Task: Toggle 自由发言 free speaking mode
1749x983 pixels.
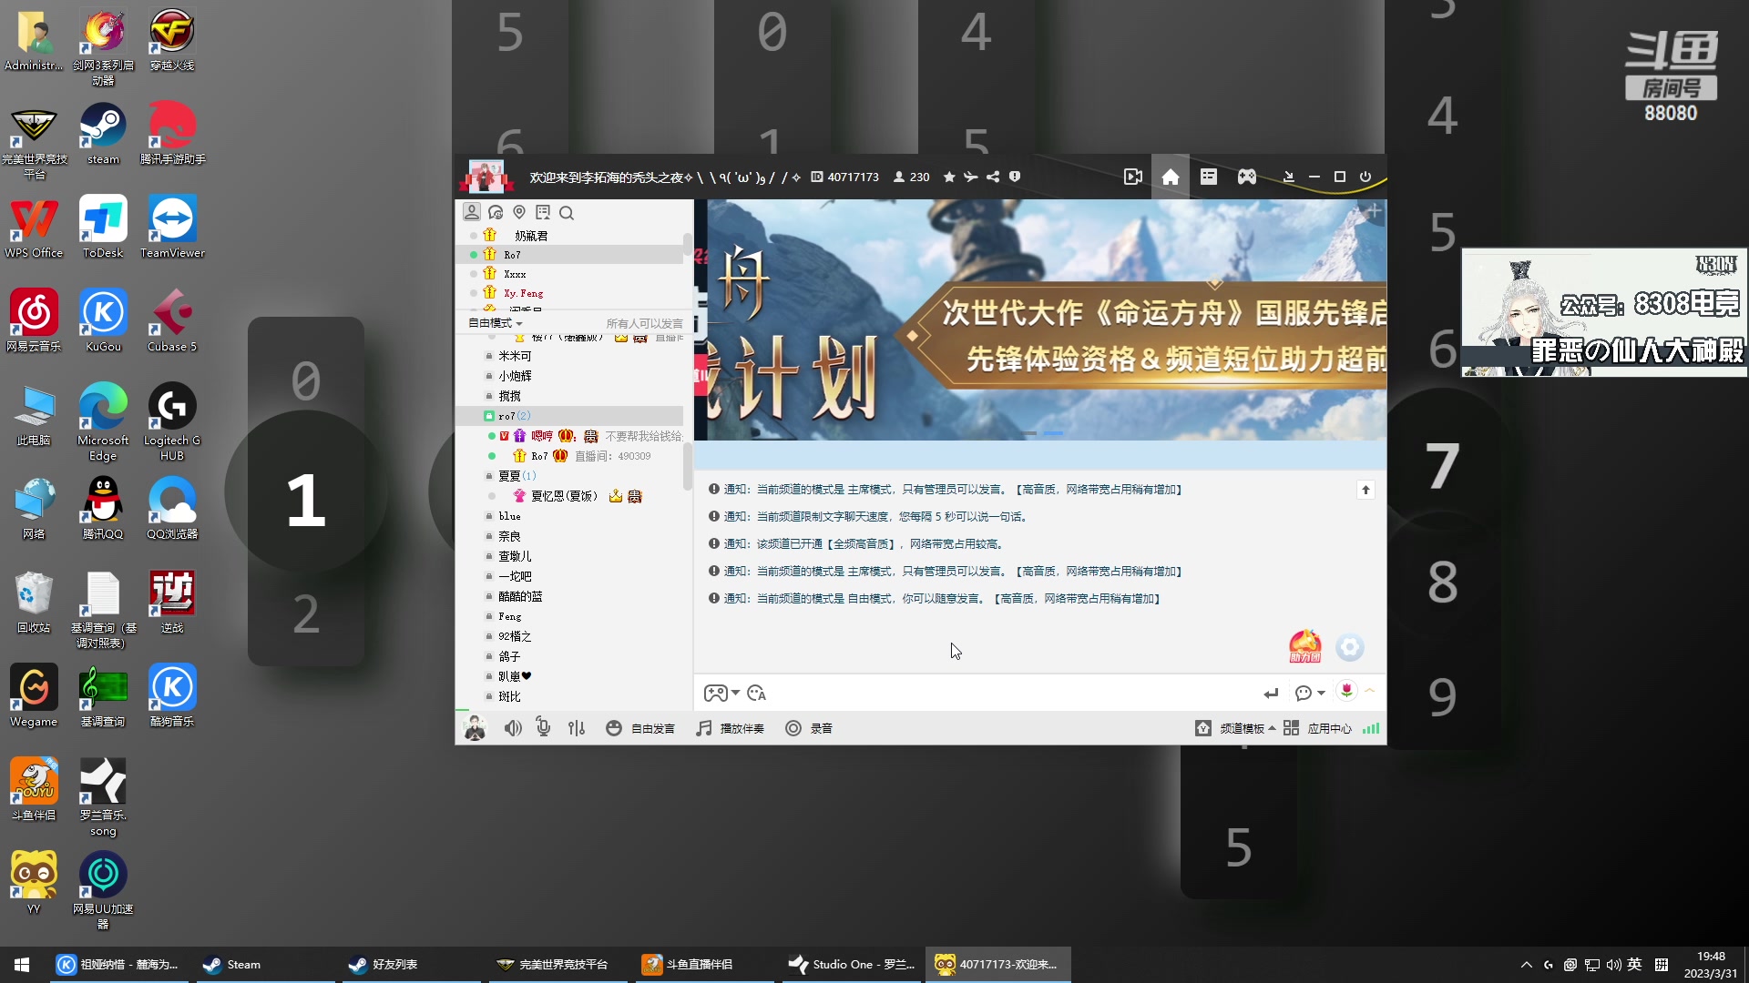Action: tap(641, 728)
